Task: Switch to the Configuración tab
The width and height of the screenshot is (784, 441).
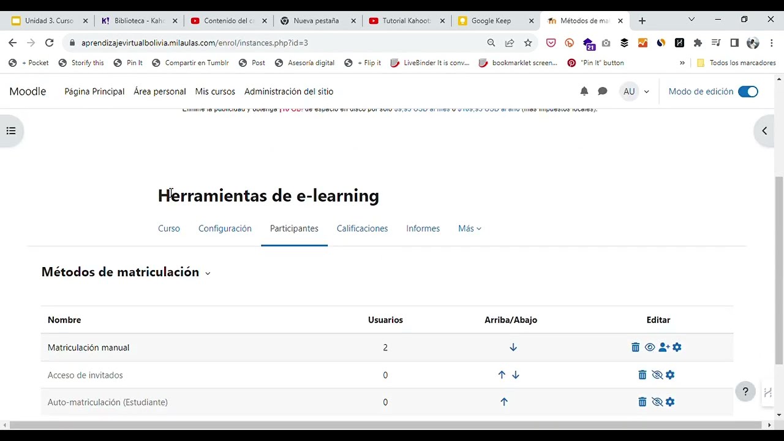Action: (x=225, y=228)
